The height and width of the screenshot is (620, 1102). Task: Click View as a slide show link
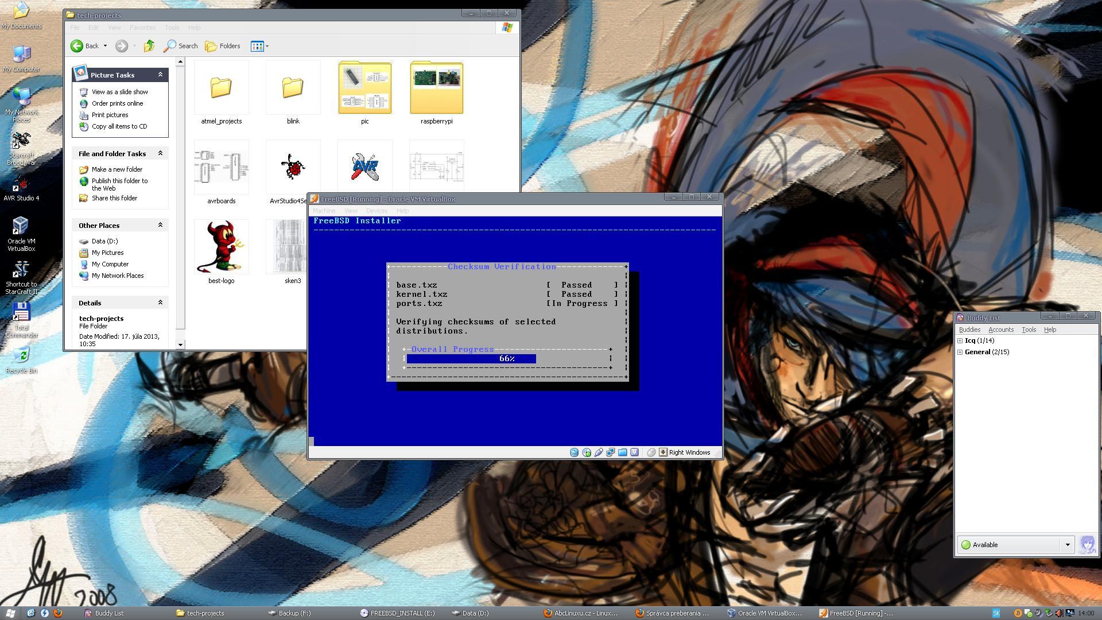pos(119,92)
